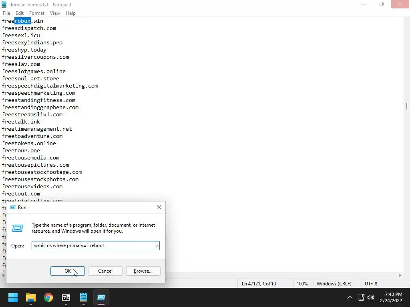Click the Notepad vertical scrollbar thumb
The width and height of the screenshot is (410, 307).
[x=407, y=106]
